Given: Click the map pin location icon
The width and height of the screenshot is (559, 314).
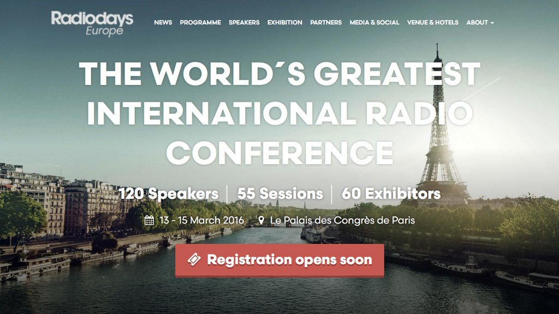Looking at the screenshot, I should (x=261, y=221).
